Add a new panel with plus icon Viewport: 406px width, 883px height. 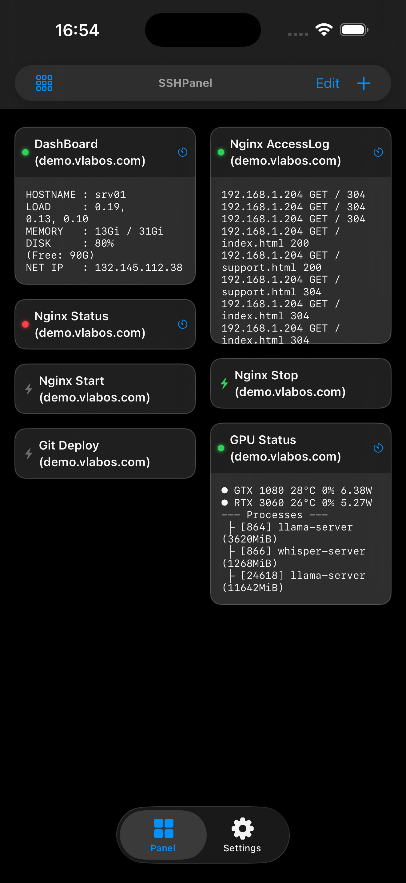point(364,83)
